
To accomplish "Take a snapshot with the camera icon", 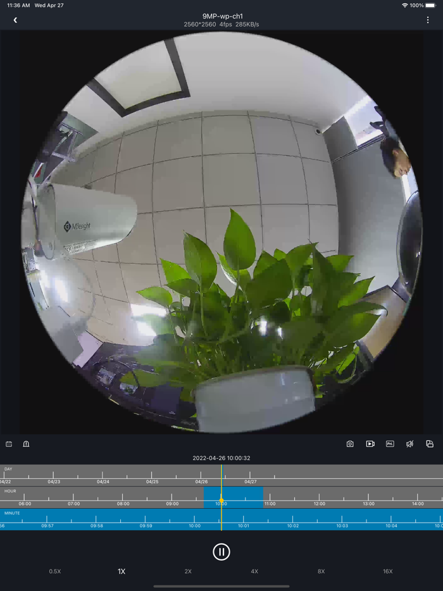I will 350,444.
